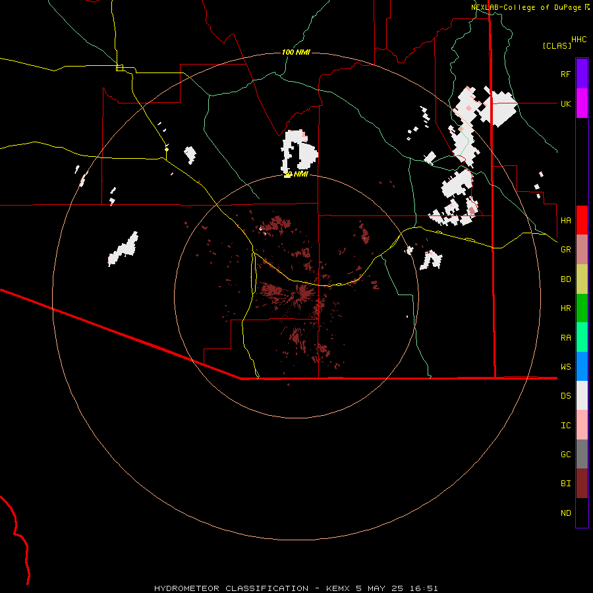Click the 5 MAY 25 date text
Viewport: 593px width, 593px height.
coord(380,588)
